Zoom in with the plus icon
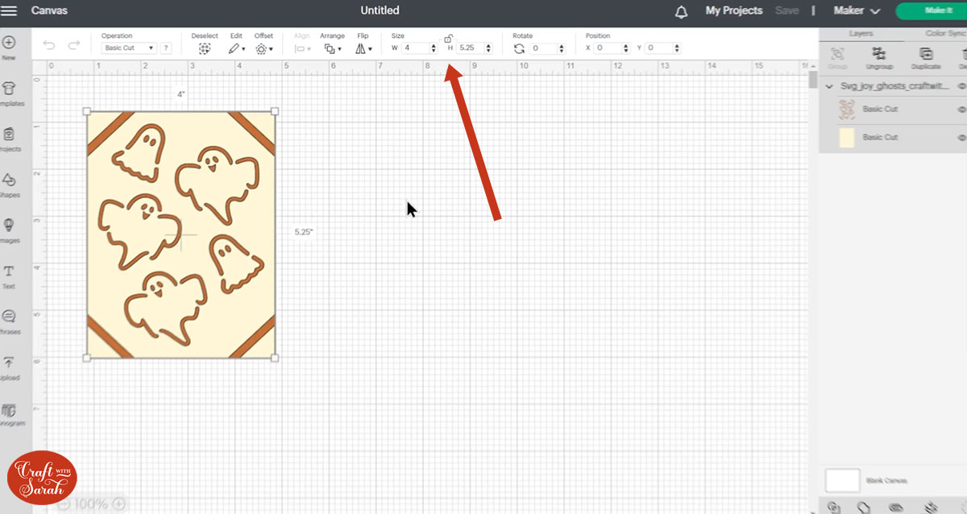Viewport: 967px width, 514px height. coord(118,504)
